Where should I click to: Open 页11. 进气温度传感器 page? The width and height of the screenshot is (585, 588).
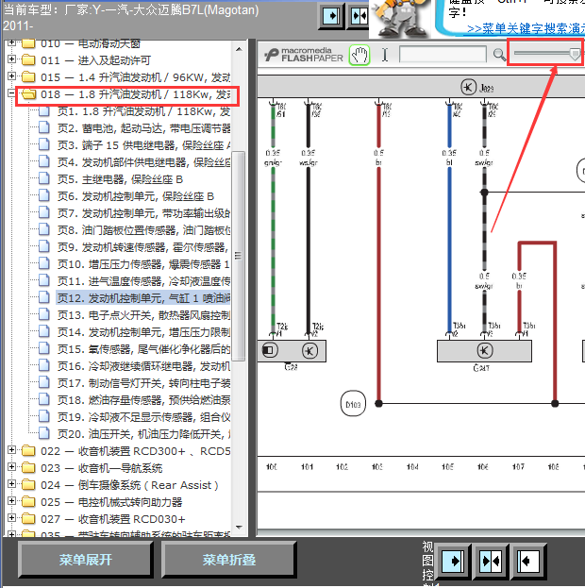[143, 281]
